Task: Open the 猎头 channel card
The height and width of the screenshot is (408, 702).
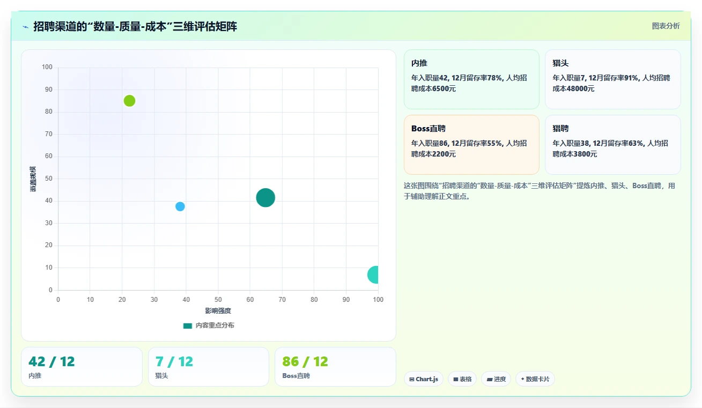Action: tap(613, 79)
